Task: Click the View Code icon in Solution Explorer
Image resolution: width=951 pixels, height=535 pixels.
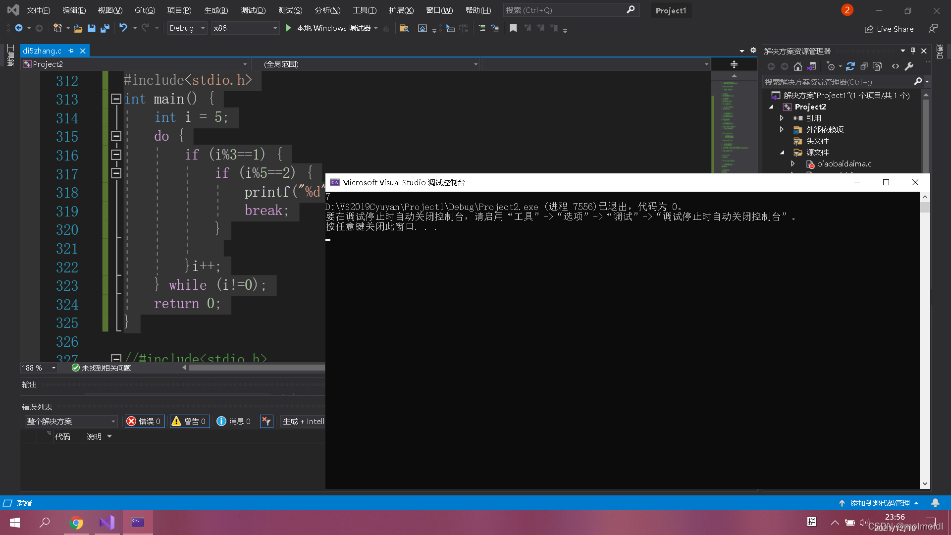Action: (896, 66)
